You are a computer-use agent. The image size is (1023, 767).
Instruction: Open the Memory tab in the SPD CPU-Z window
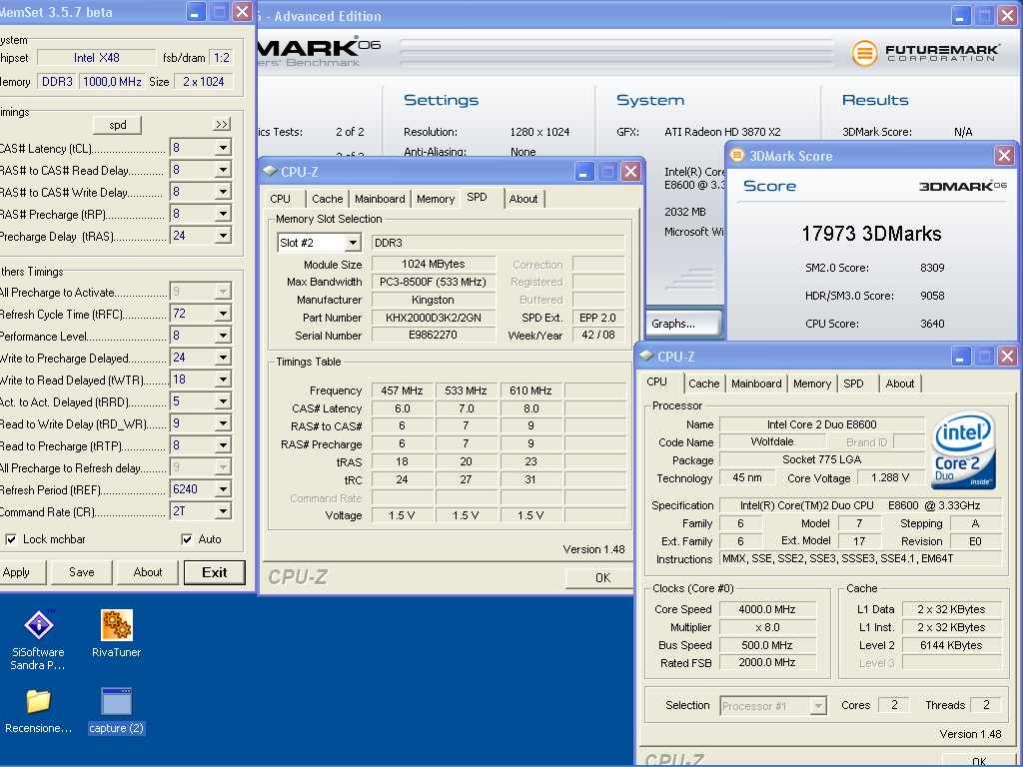(x=436, y=199)
